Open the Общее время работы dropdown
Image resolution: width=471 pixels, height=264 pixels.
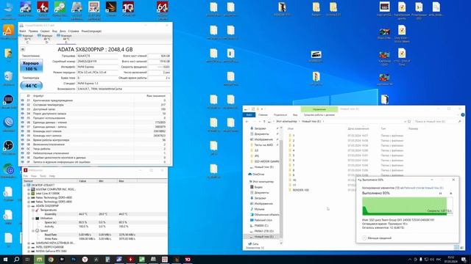point(159,78)
